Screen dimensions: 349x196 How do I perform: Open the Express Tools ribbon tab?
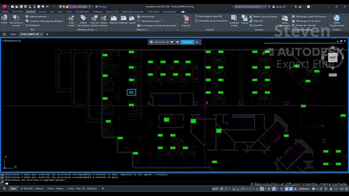(x=112, y=12)
